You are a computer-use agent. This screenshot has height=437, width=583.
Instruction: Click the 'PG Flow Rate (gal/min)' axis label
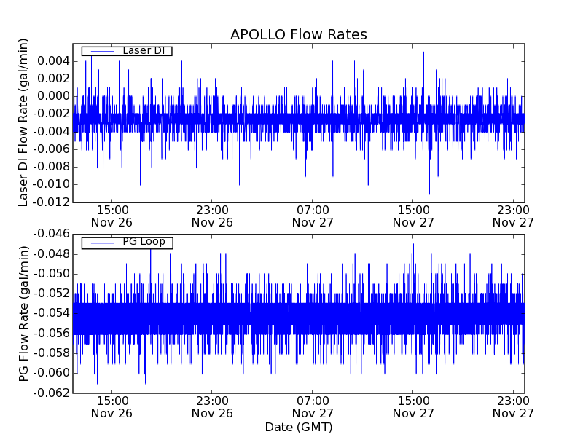click(x=23, y=314)
